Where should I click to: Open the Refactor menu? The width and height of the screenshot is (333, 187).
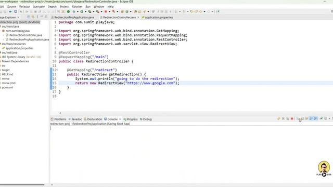coord(24,7)
